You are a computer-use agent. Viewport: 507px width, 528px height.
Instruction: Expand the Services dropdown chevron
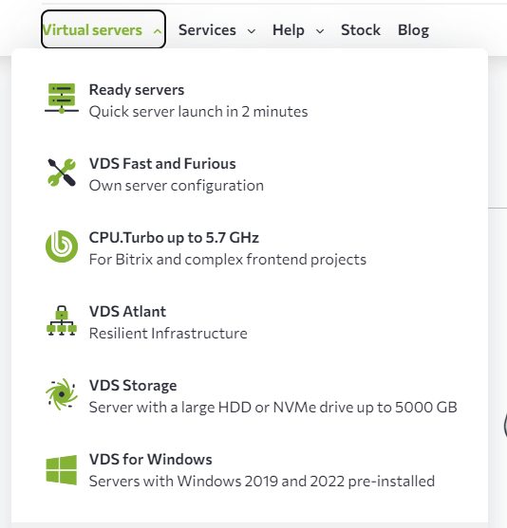click(x=252, y=31)
